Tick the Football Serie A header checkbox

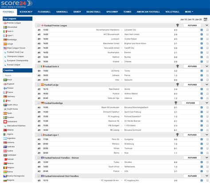39,66
